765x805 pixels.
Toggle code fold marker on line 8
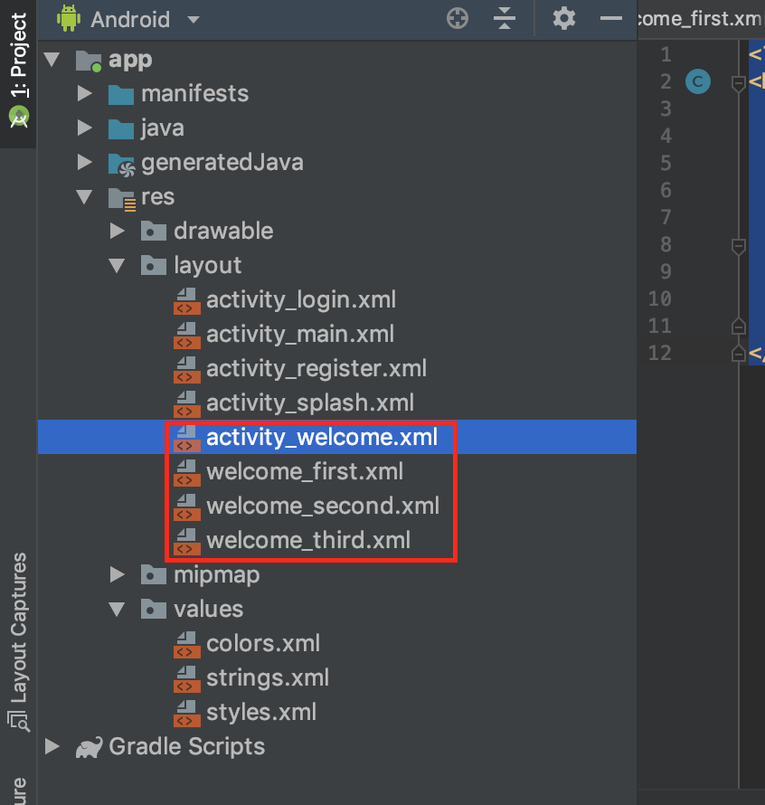(738, 245)
